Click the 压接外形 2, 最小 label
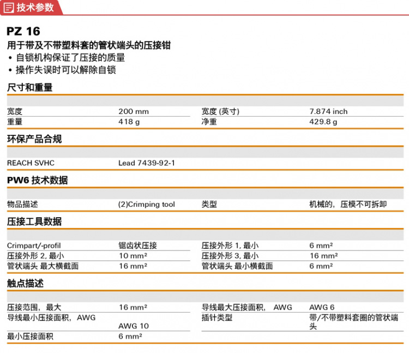Viewport: 409px width, 353px height. point(35,256)
